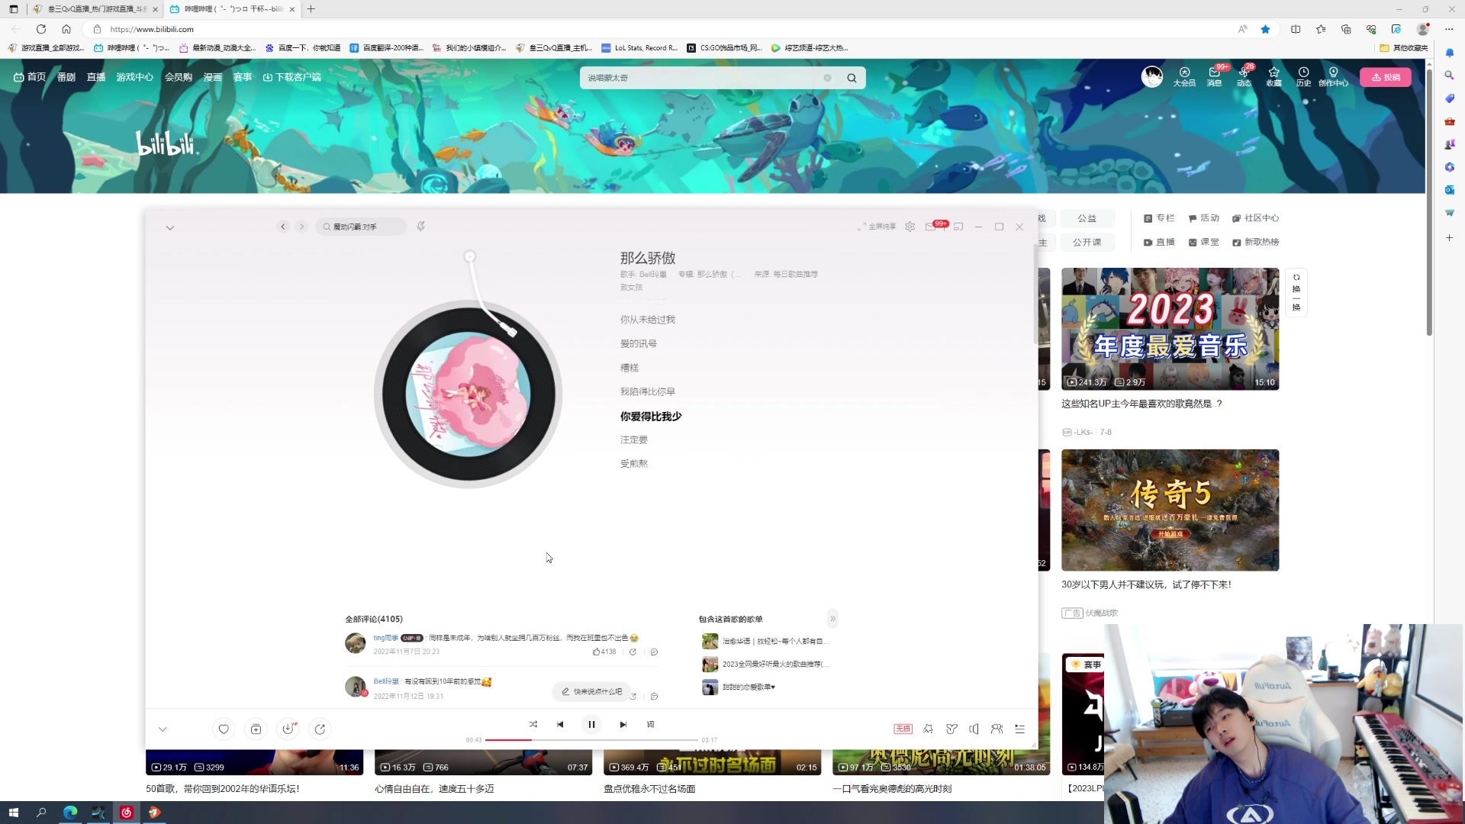This screenshot has height=824, width=1465.
Task: Click the collect-to-favorites icon next to the heart
Action: tap(256, 729)
